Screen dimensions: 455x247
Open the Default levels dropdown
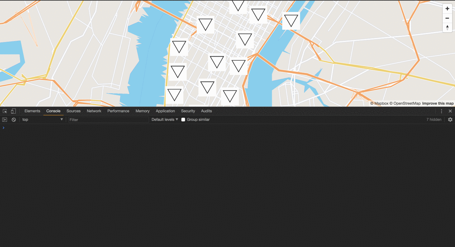tap(164, 120)
